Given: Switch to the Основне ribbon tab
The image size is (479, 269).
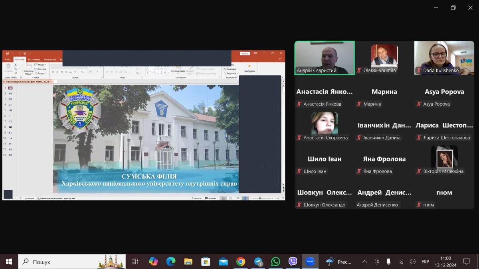Looking at the screenshot, I should 20,59.
